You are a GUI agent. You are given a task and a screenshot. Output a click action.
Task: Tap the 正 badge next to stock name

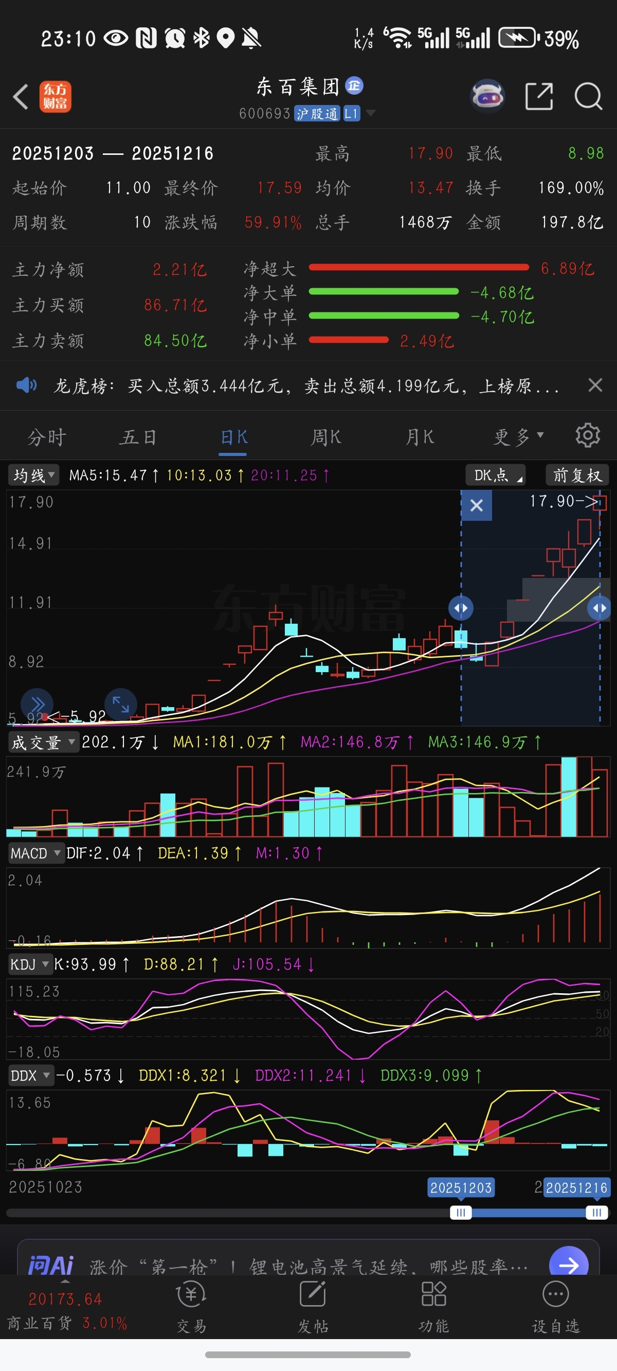[x=354, y=85]
